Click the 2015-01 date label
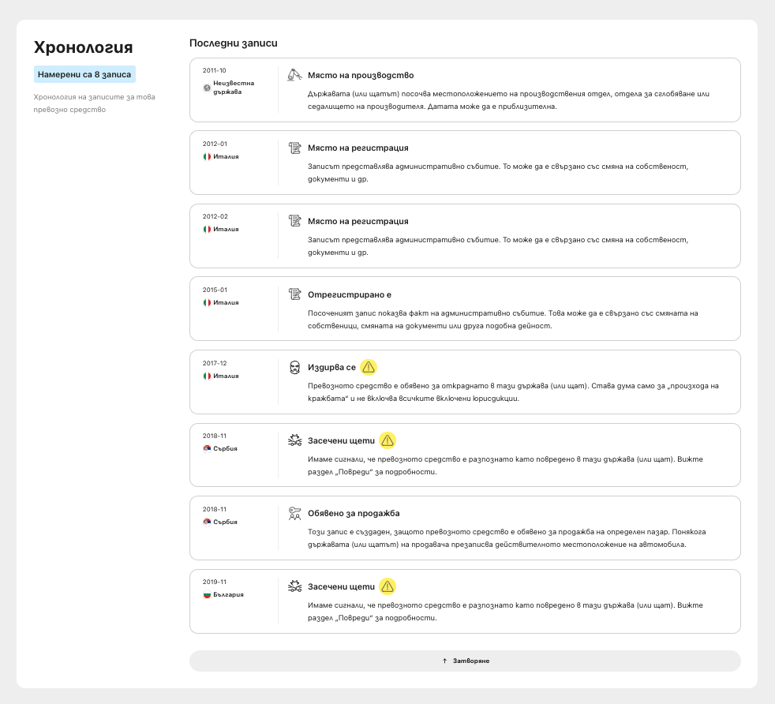The image size is (775, 704). click(215, 290)
